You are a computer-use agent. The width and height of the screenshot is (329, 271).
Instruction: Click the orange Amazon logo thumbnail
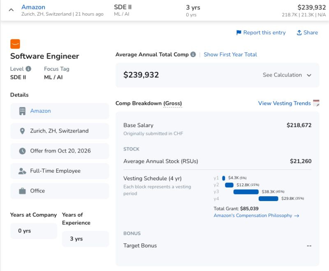pyautogui.click(x=15, y=44)
